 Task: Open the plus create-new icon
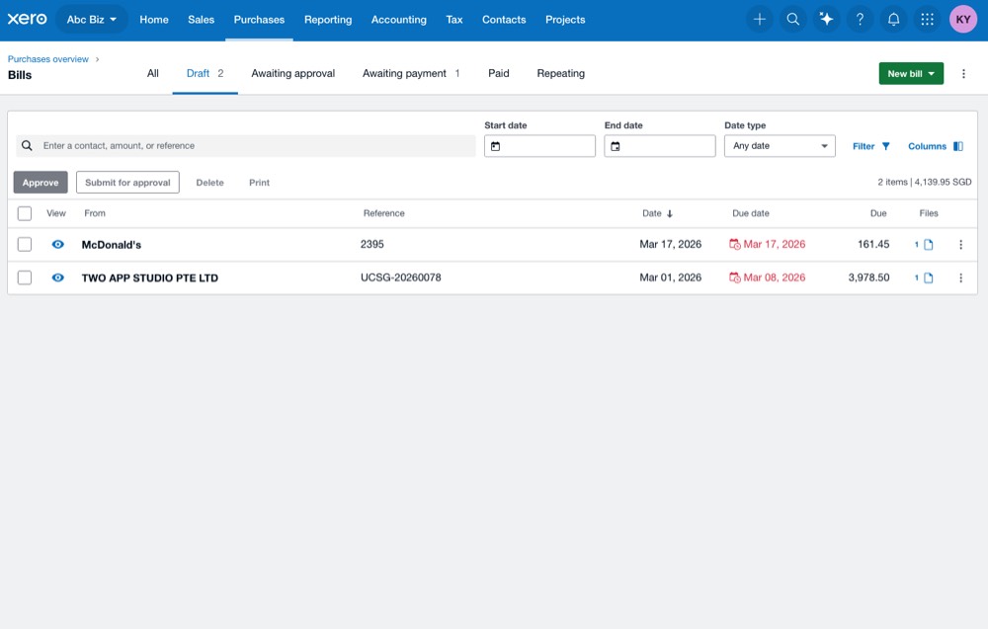[759, 20]
